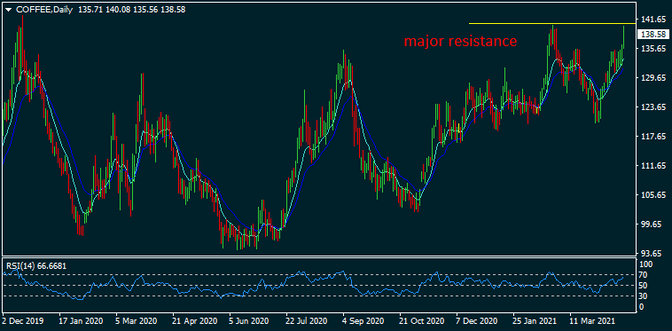Click the RSI scale value 100
Image resolution: width=672 pixels, height=331 pixels.
click(647, 265)
